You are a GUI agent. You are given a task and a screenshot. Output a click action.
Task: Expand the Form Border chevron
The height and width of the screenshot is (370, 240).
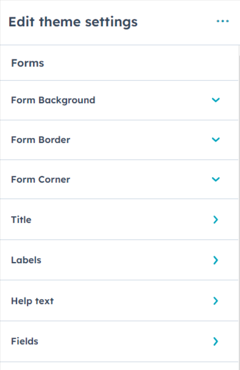(216, 139)
